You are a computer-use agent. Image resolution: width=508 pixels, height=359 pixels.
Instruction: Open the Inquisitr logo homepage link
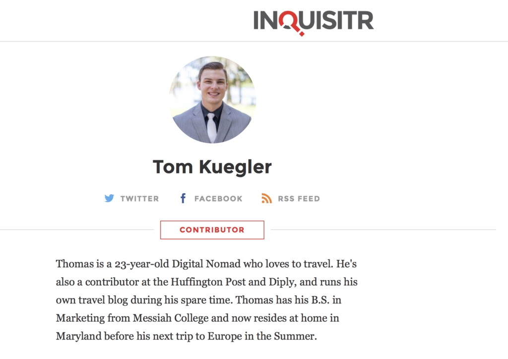click(x=314, y=22)
